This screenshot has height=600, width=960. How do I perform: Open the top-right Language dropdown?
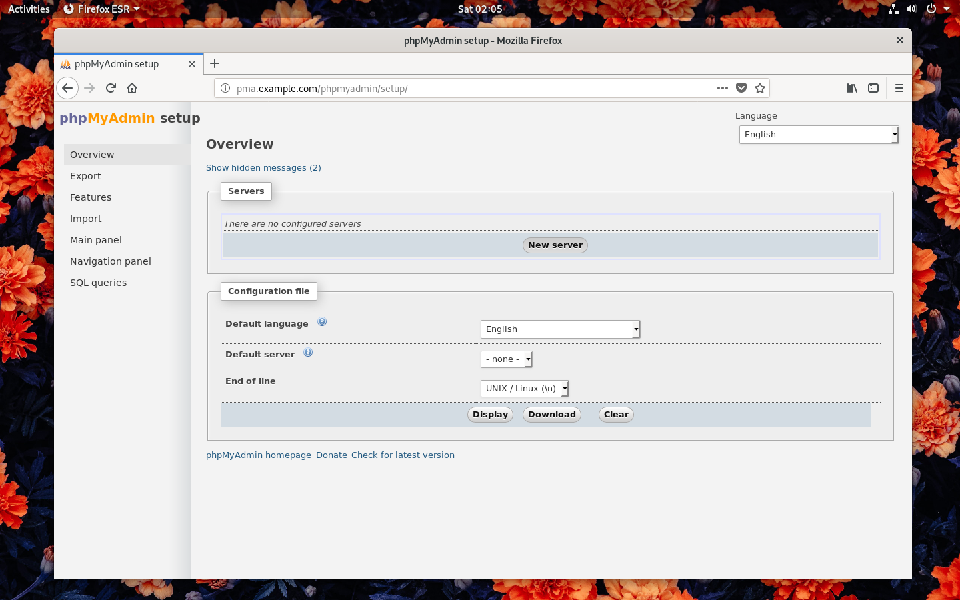(x=819, y=135)
